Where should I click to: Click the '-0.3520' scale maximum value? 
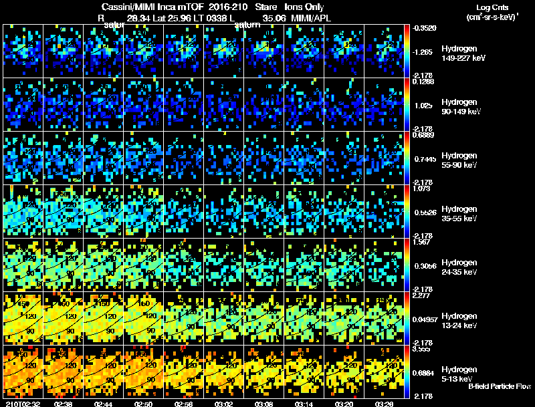click(x=424, y=28)
